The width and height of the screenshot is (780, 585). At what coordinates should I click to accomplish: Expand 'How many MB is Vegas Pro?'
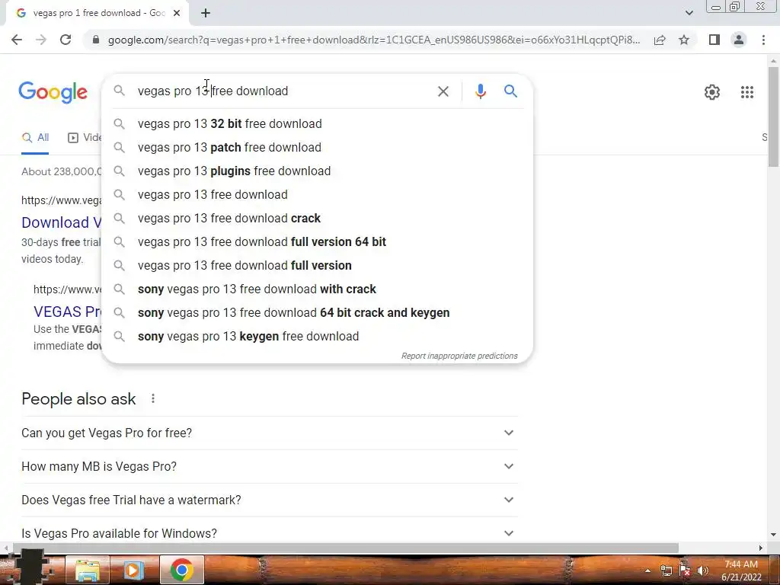coord(270,467)
